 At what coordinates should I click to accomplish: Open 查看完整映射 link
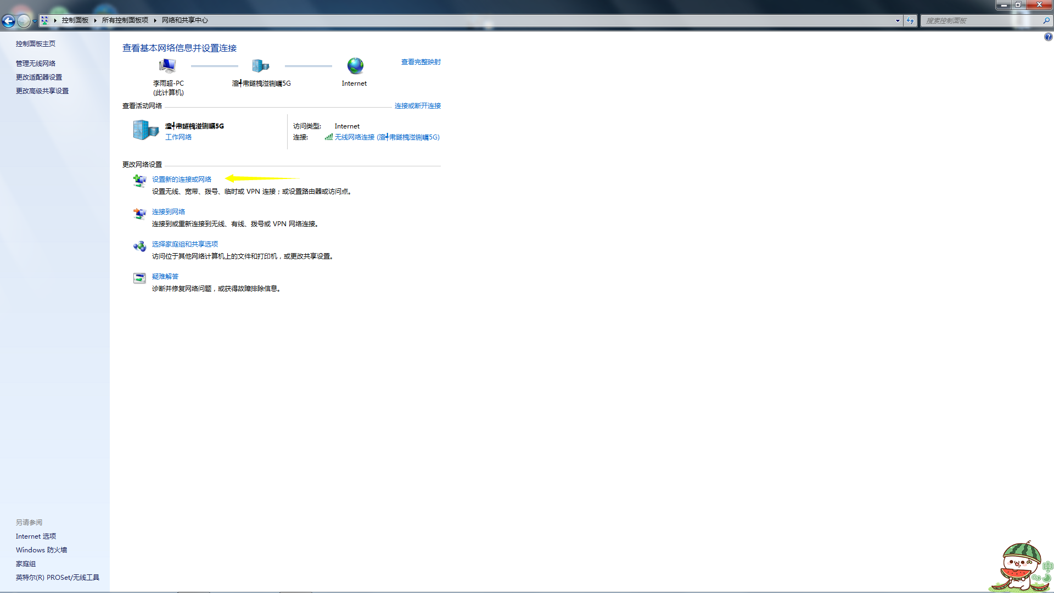click(421, 62)
